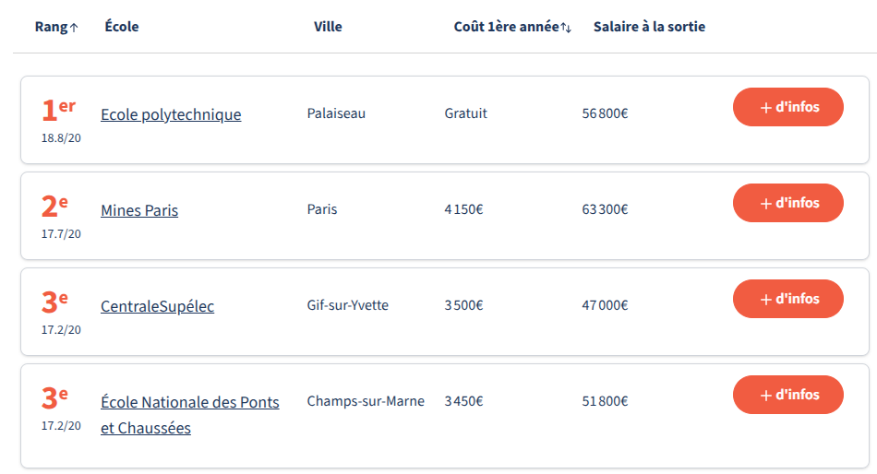Click the École column header
The width and height of the screenshot is (877, 474).
[122, 27]
